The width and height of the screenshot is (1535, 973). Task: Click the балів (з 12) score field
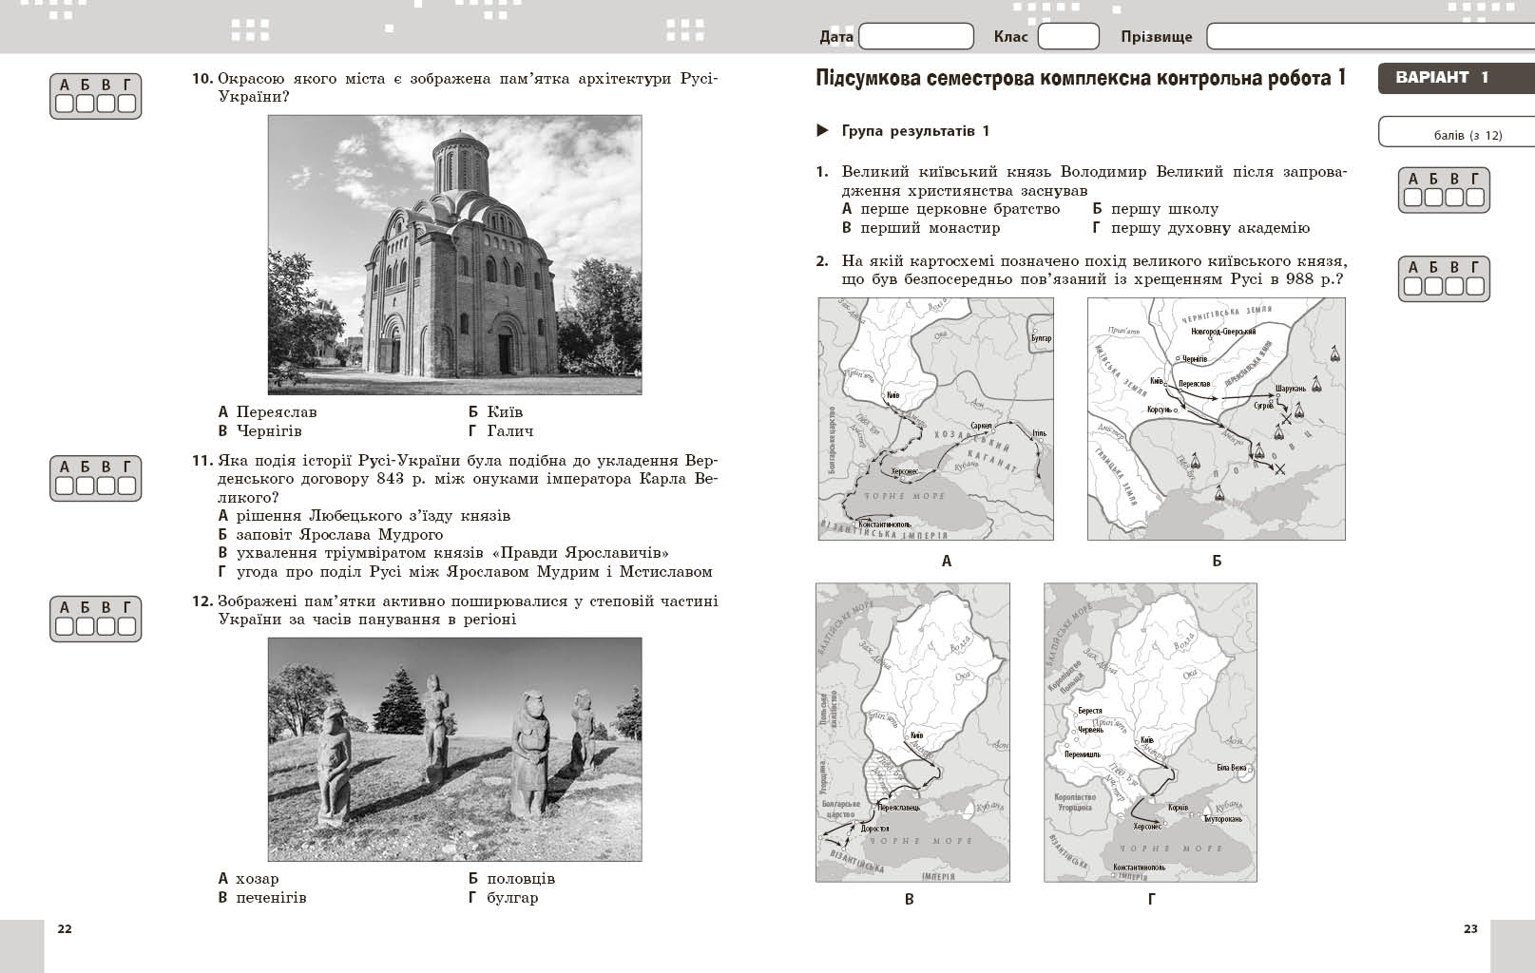click(x=1455, y=133)
